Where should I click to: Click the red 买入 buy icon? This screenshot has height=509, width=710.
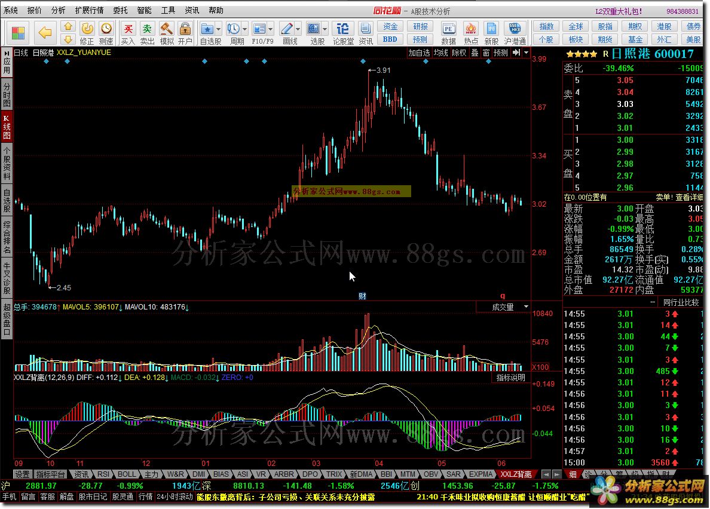click(128, 29)
